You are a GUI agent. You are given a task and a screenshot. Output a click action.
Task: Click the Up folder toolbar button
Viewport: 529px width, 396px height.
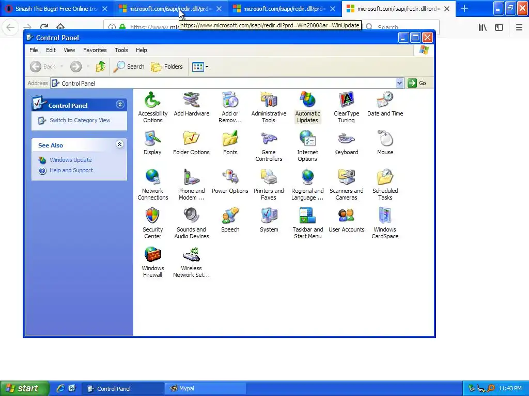101,67
